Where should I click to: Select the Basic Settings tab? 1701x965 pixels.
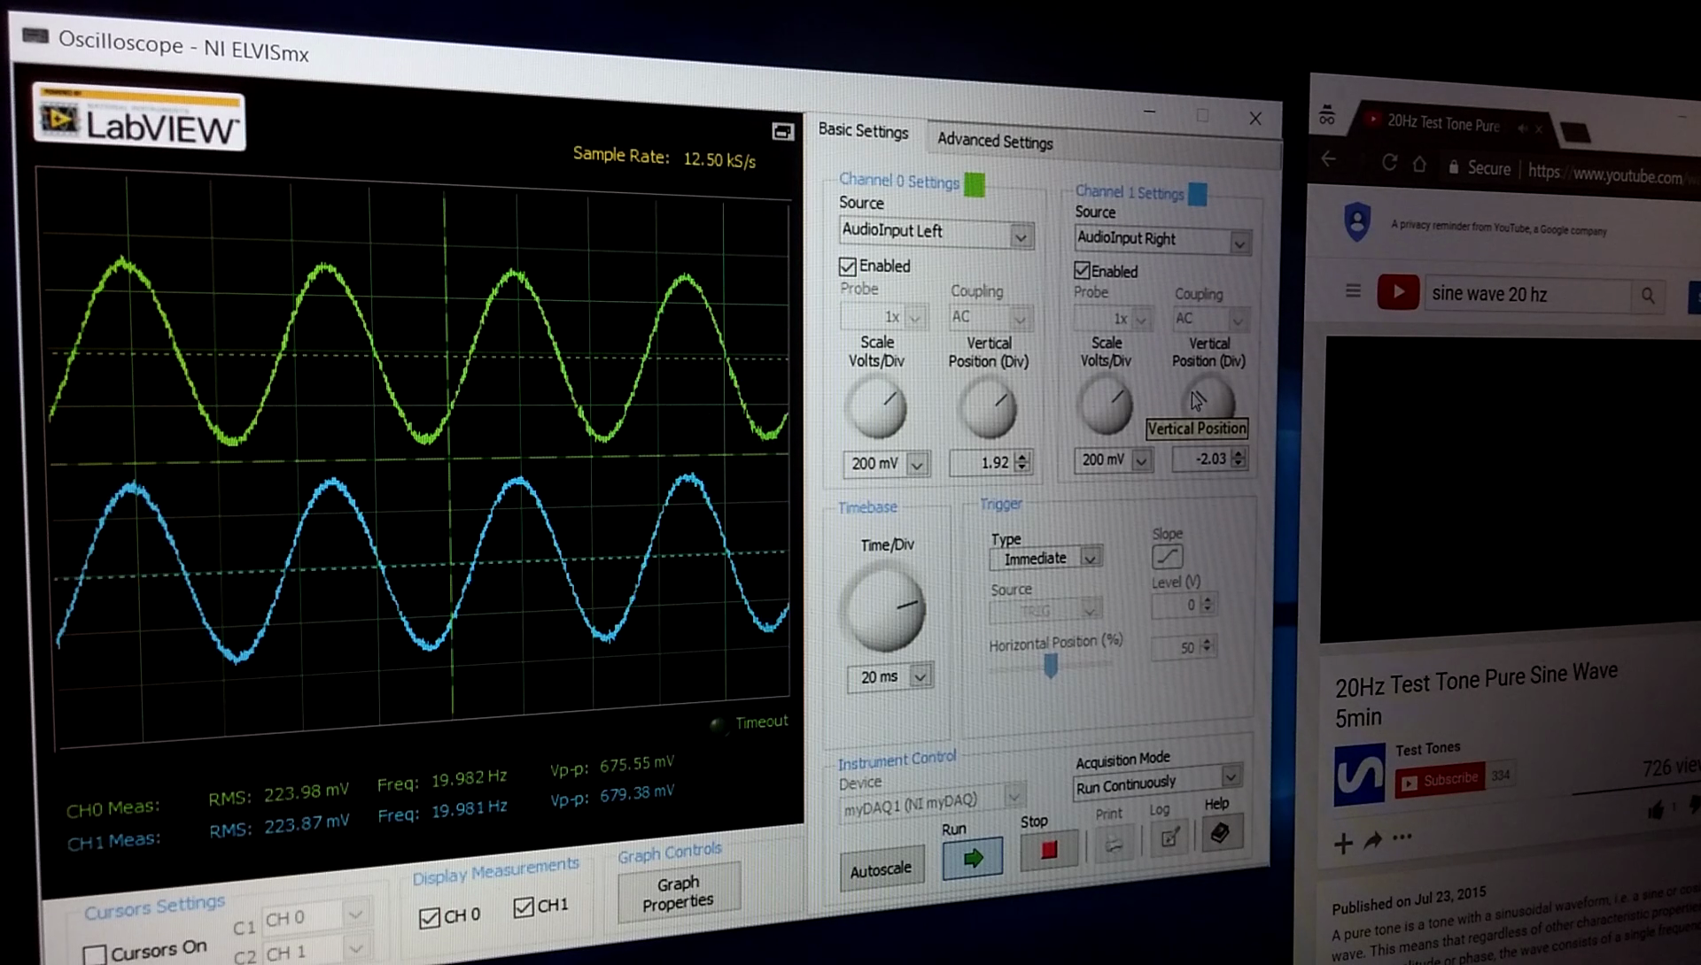(x=863, y=131)
